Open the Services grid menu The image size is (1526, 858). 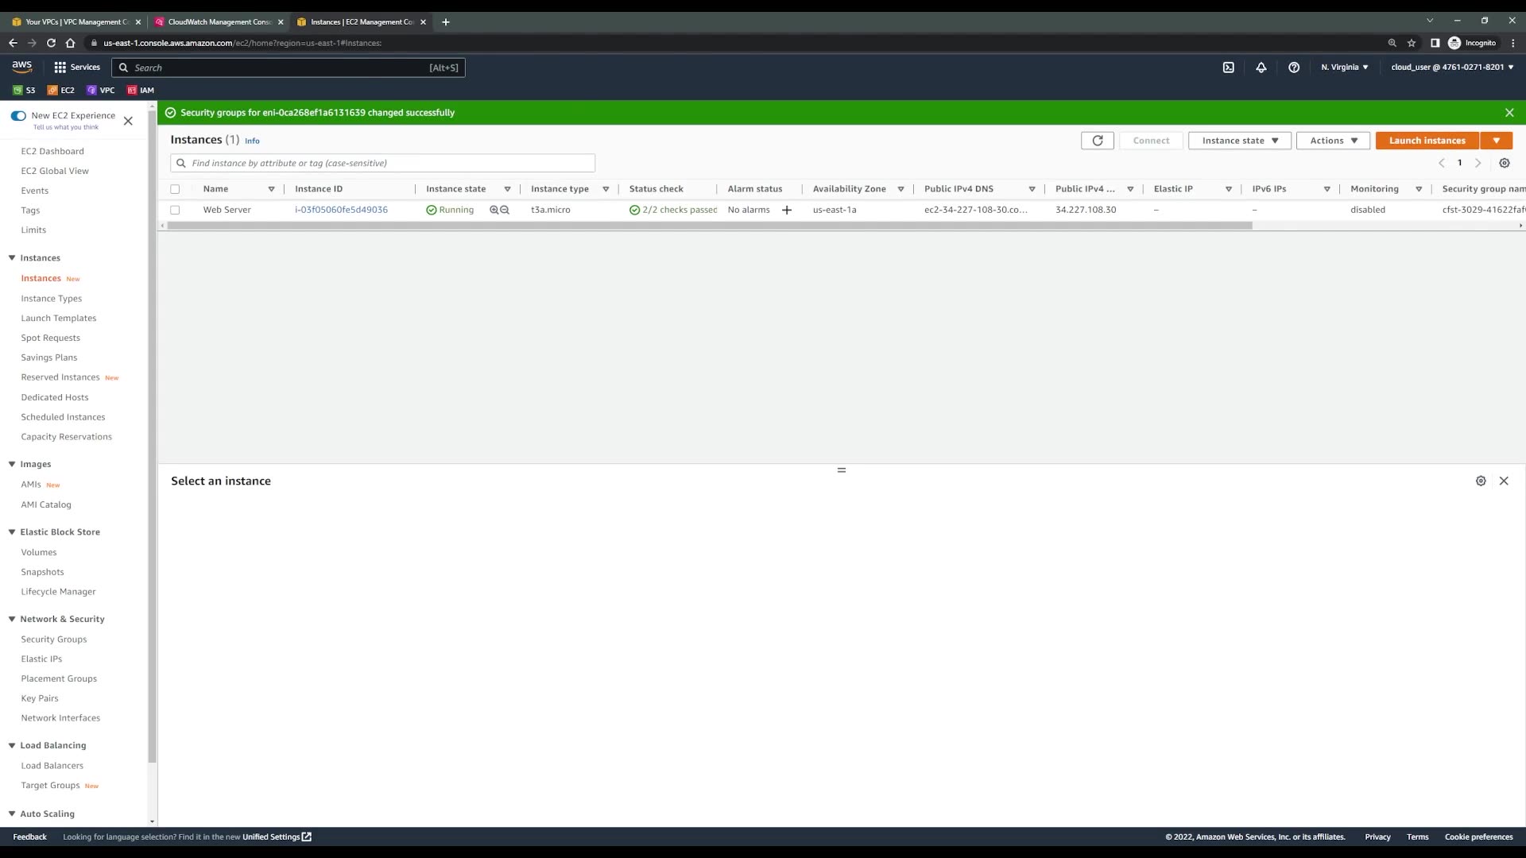coord(60,68)
